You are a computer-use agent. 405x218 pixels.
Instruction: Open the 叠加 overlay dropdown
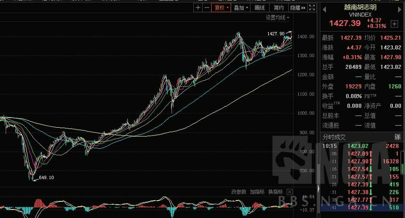(241, 8)
